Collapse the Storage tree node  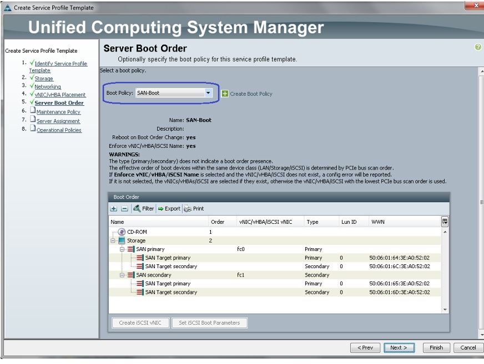(113, 240)
